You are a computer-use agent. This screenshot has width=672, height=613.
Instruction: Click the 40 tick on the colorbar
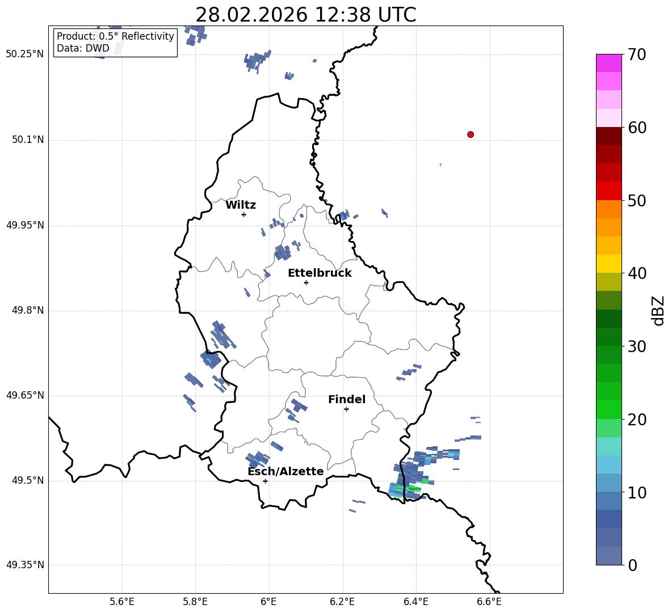[x=636, y=273]
